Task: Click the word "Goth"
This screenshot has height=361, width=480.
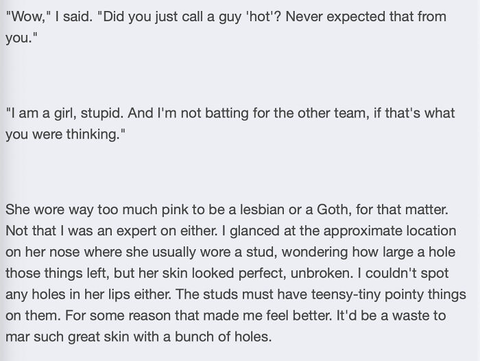Action: click(334, 209)
